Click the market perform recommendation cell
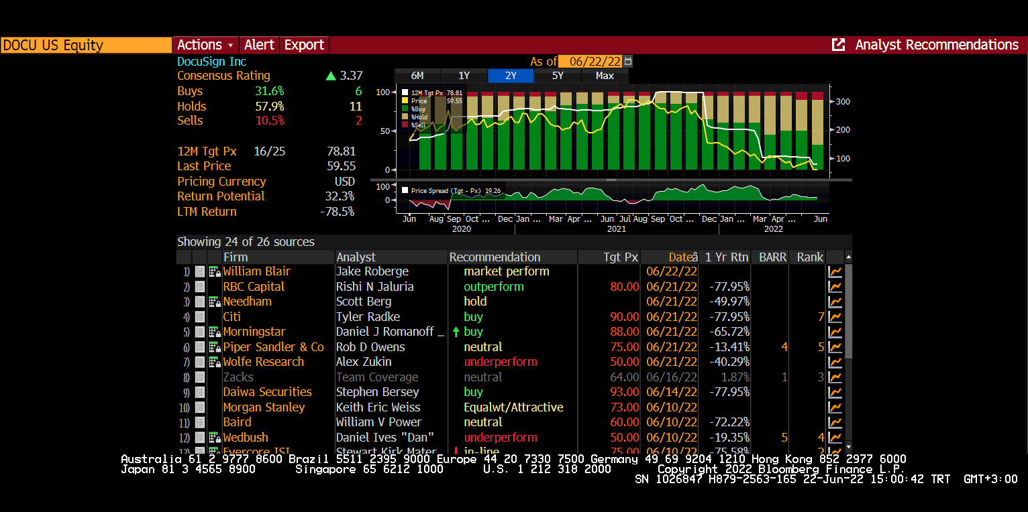The image size is (1028, 512). tap(507, 271)
